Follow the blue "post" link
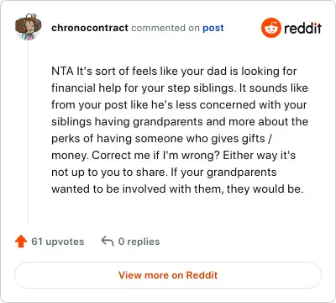The width and height of the screenshot is (336, 303). 213,28
